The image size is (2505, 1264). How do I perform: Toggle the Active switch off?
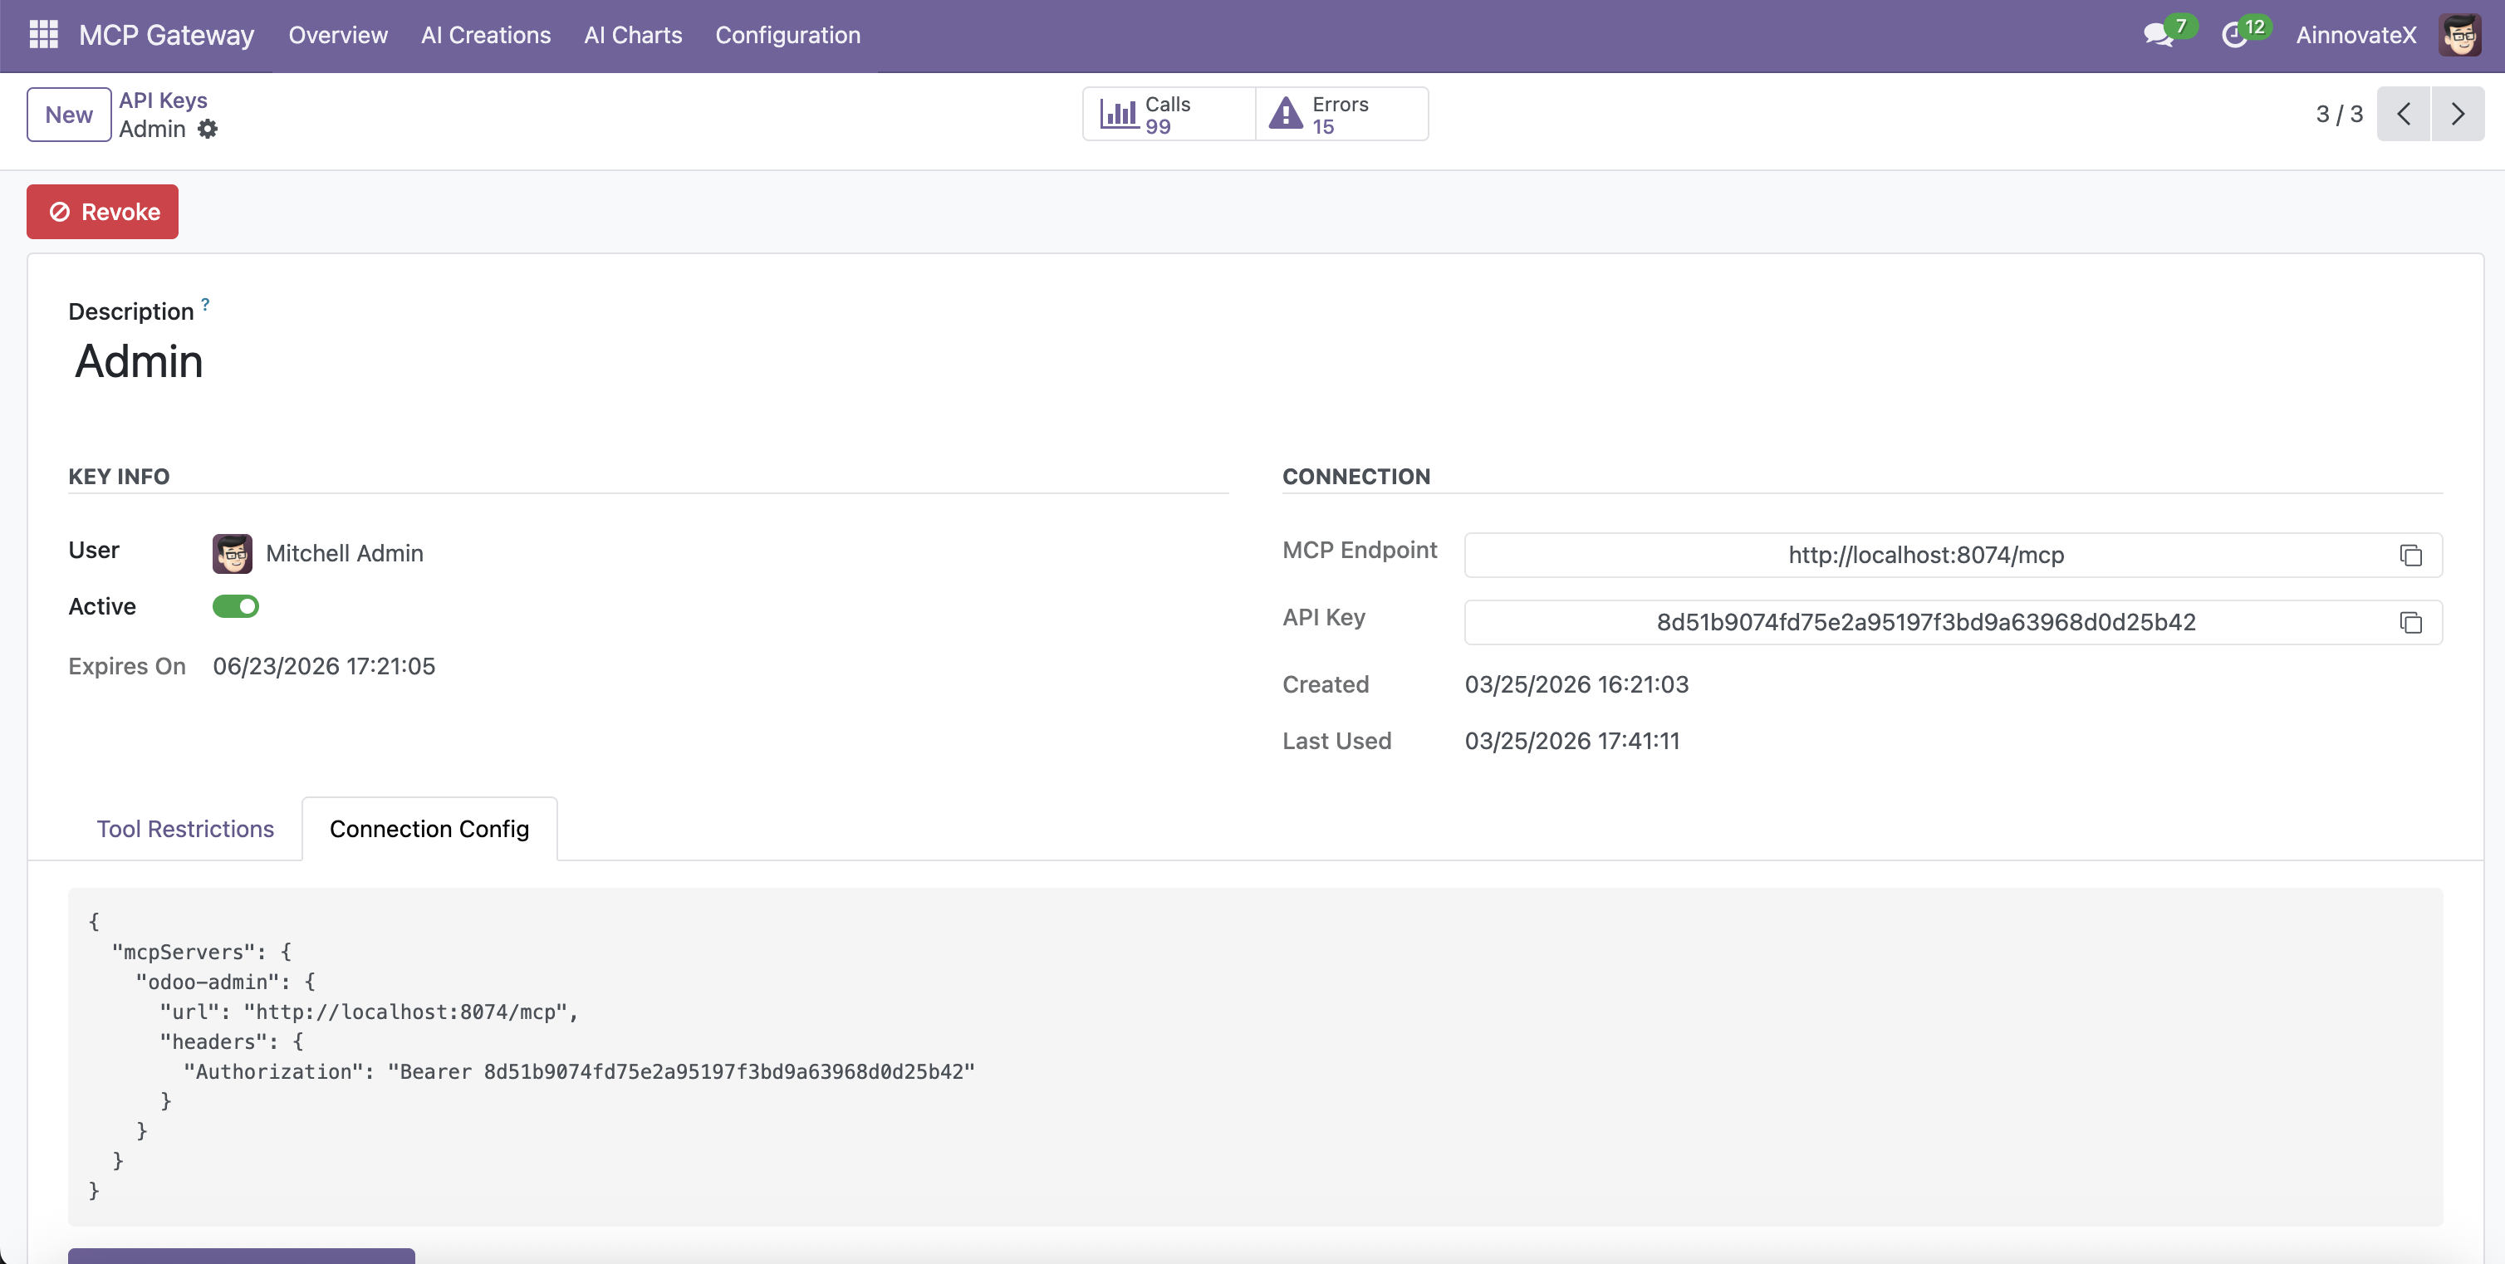(x=235, y=607)
